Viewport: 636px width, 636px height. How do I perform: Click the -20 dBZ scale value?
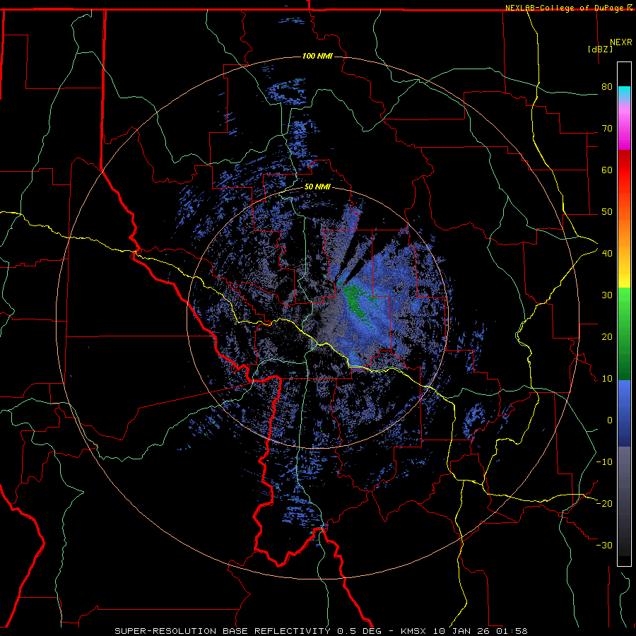coord(604,503)
